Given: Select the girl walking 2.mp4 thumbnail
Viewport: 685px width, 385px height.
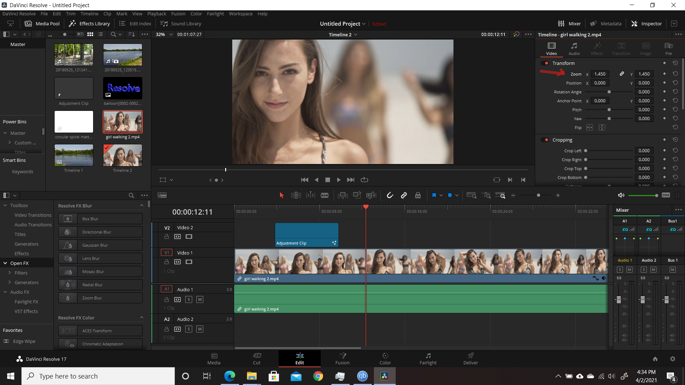Looking at the screenshot, I should click(123, 122).
